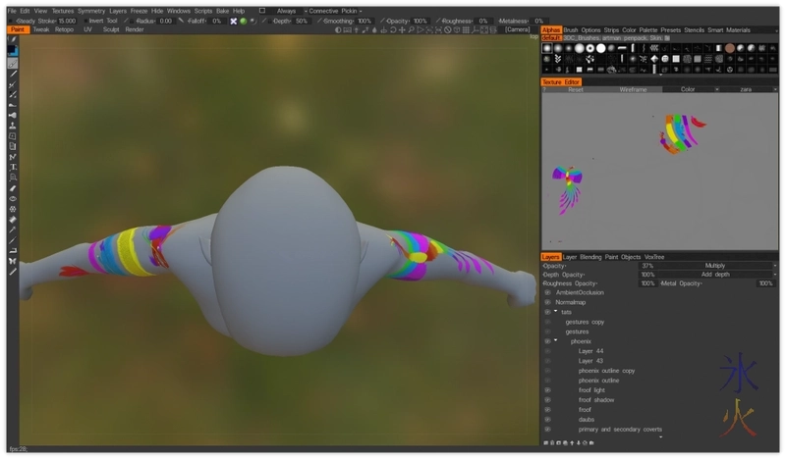Hide the AmbientOcclusion layer
The width and height of the screenshot is (786, 459).
coord(547,292)
